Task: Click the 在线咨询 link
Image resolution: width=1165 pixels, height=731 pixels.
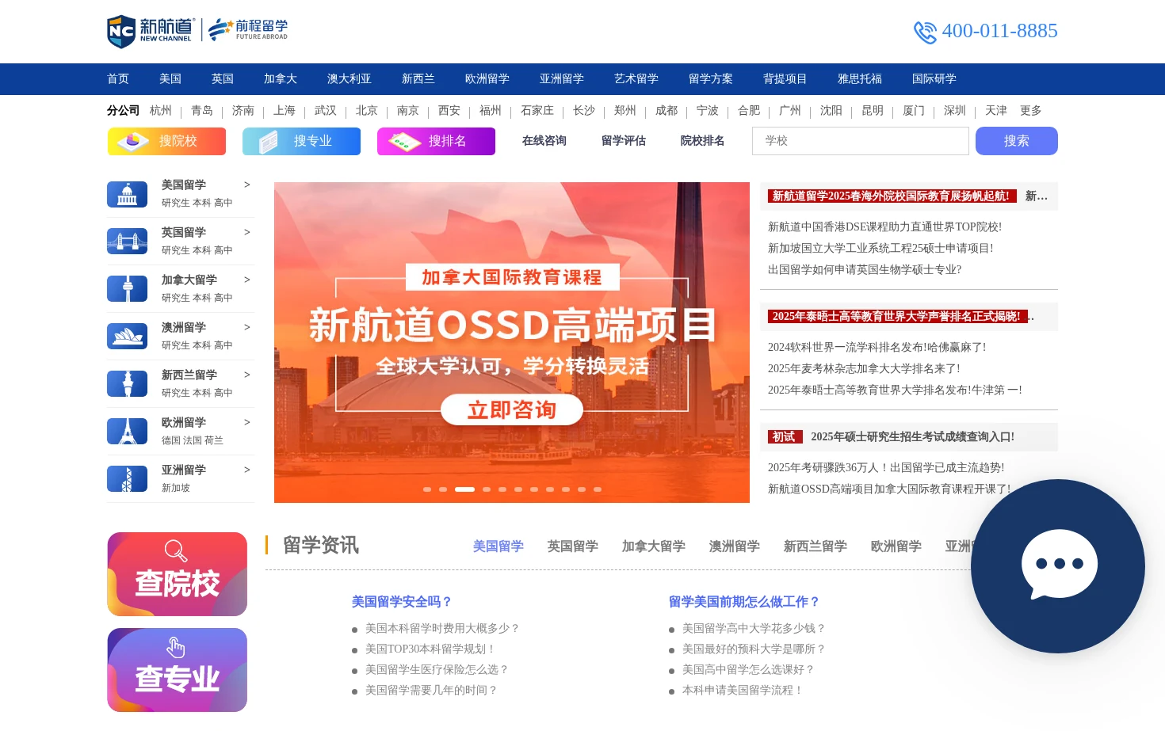Action: point(544,141)
